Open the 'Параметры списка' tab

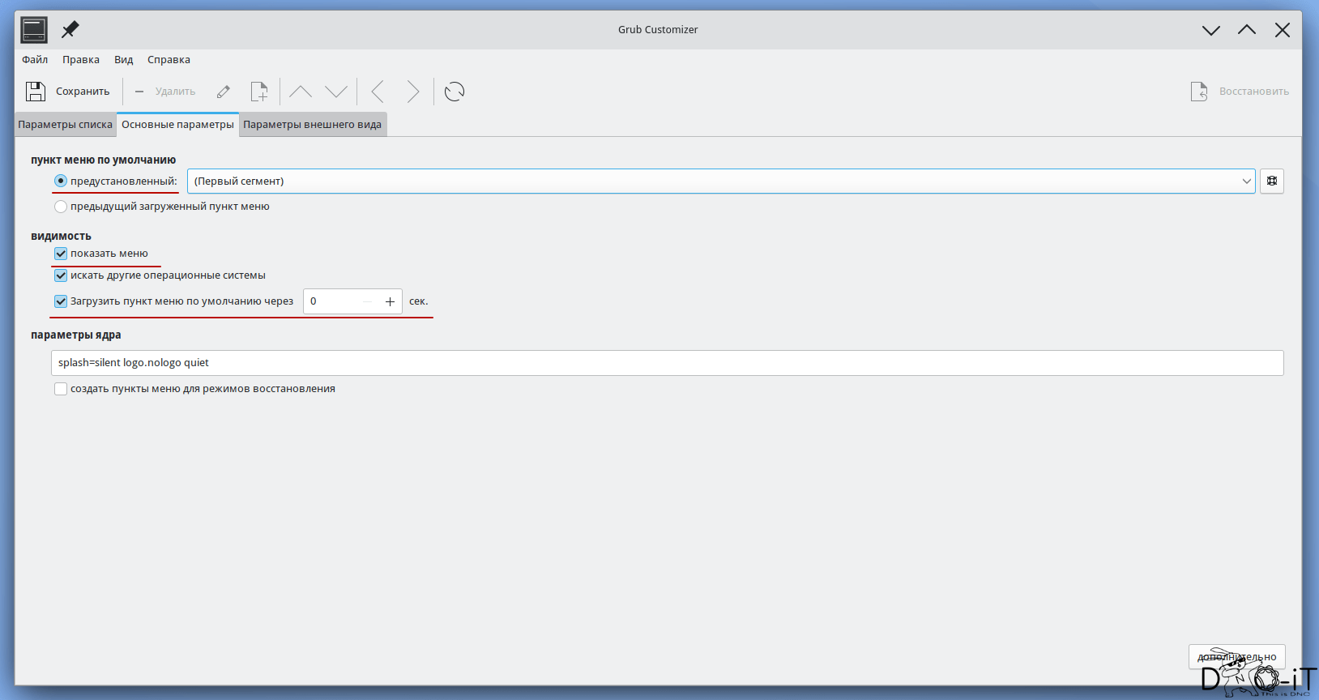[x=66, y=125]
